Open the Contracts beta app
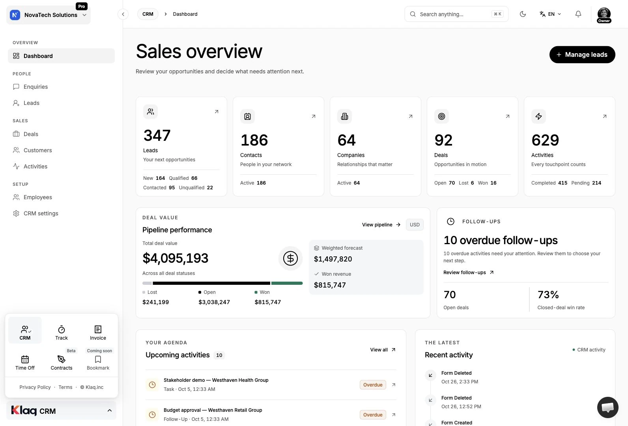This screenshot has height=426, width=628. 62,362
